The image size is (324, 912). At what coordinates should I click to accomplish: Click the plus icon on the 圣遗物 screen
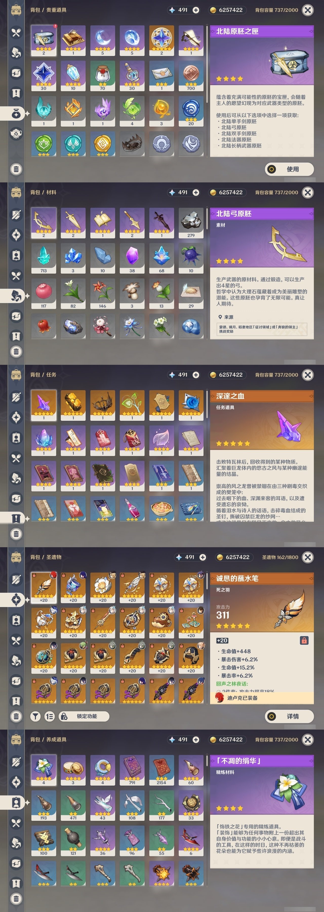click(x=203, y=557)
